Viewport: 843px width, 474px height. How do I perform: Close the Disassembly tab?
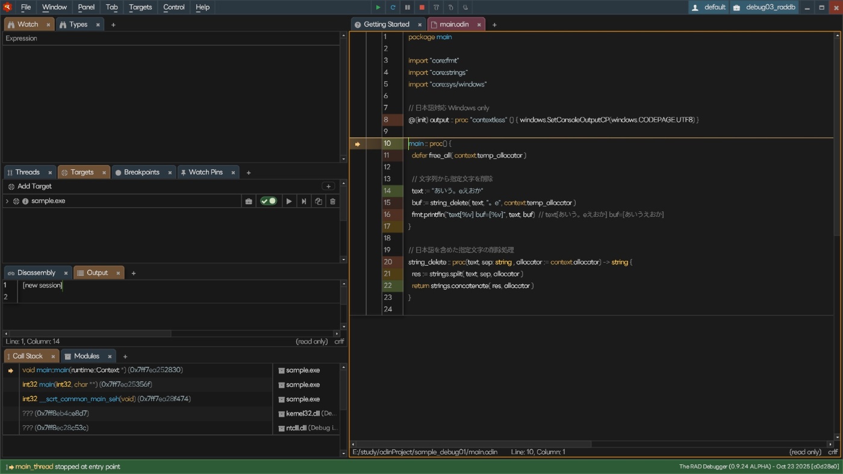66,273
